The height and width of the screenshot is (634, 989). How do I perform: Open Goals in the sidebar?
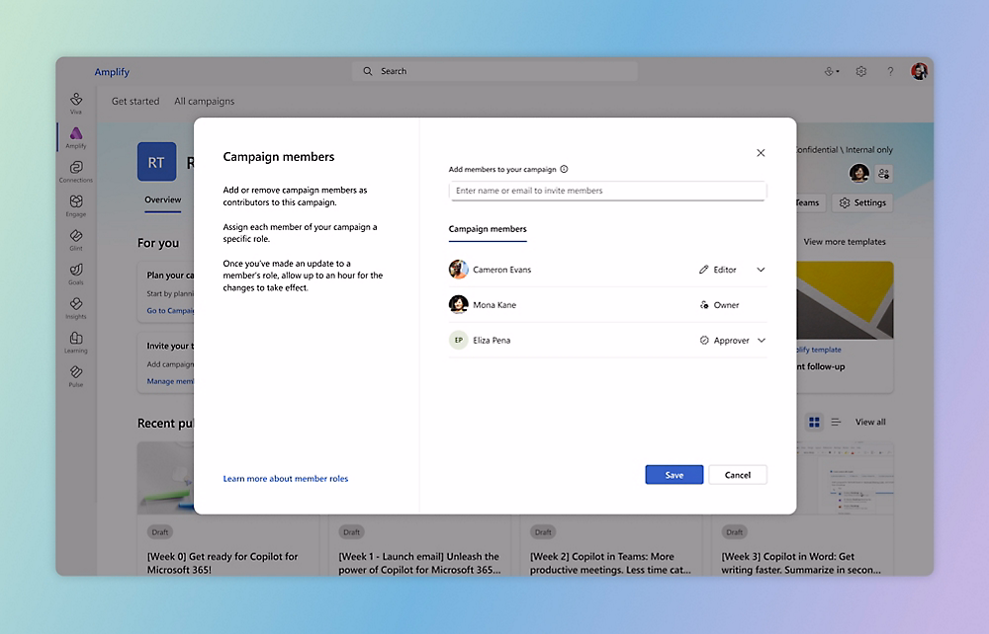76,274
